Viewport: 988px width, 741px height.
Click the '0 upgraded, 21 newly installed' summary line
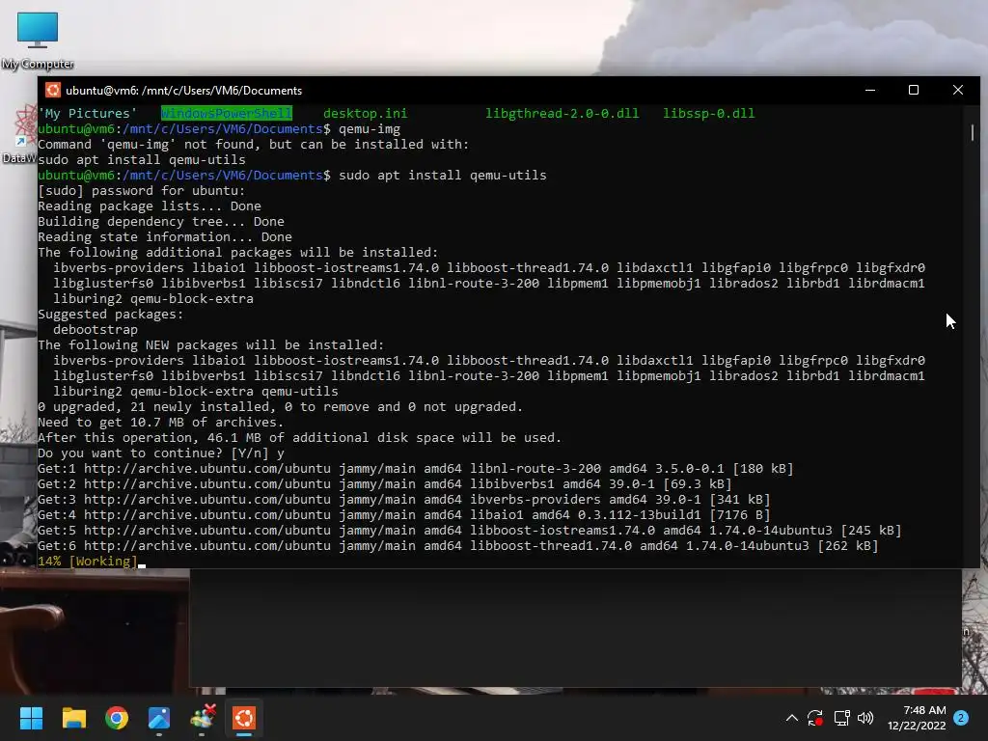pos(280,407)
